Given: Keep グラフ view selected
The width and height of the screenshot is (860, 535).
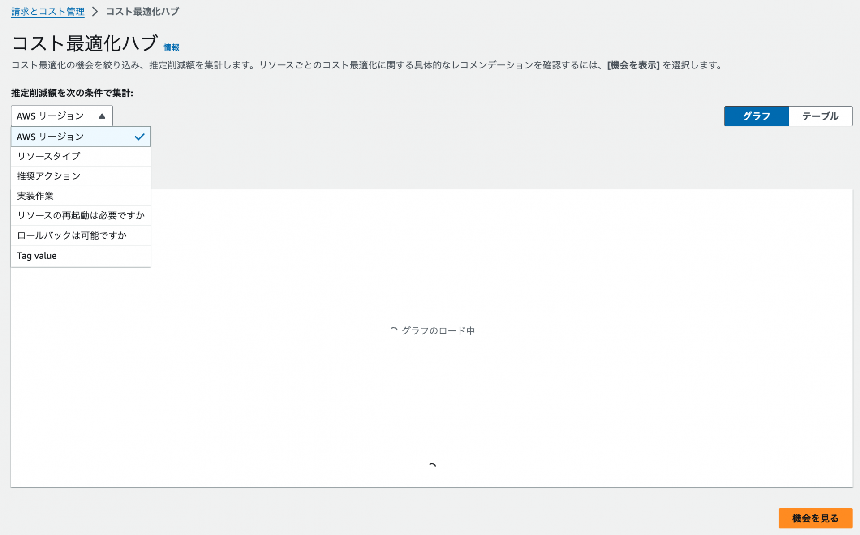Looking at the screenshot, I should coord(756,116).
